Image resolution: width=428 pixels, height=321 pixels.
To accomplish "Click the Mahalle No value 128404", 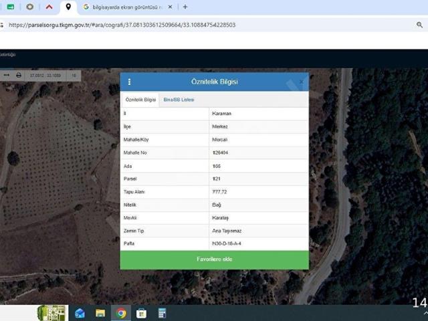I will [220, 153].
